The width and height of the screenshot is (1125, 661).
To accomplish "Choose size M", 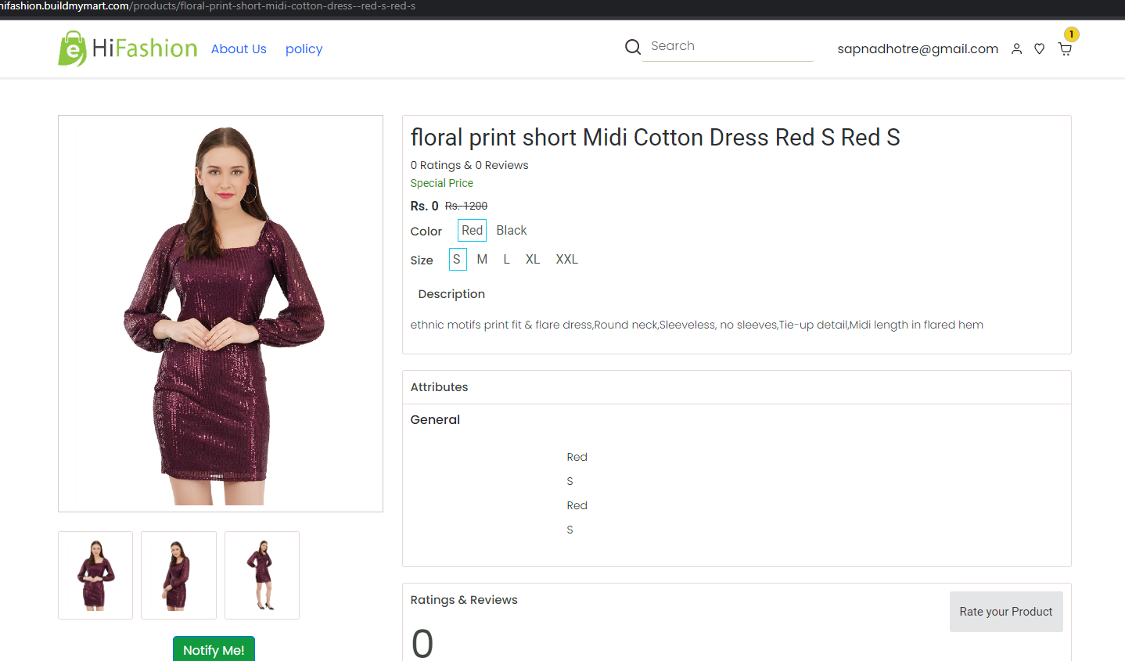I will (482, 259).
